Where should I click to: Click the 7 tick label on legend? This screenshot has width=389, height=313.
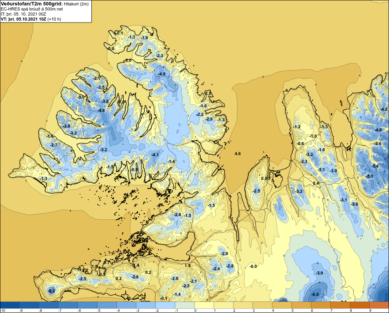point(331,311)
